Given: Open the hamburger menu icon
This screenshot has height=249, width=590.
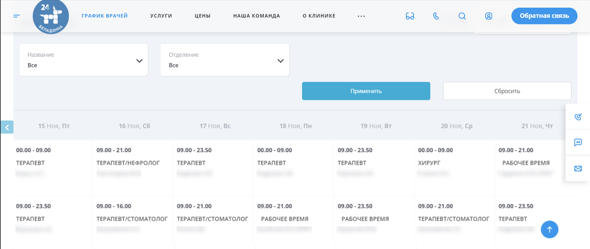Looking at the screenshot, I should [17, 16].
